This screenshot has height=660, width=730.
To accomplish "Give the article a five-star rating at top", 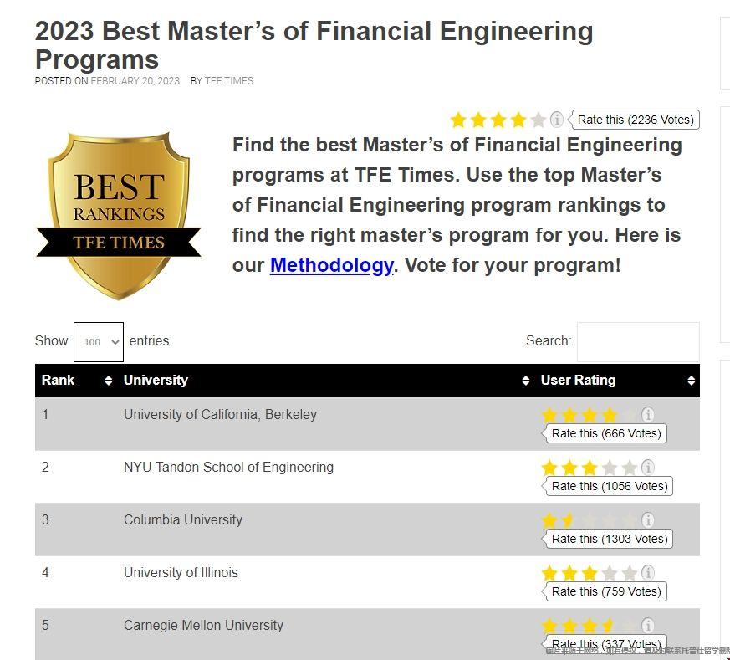I will click(x=538, y=120).
